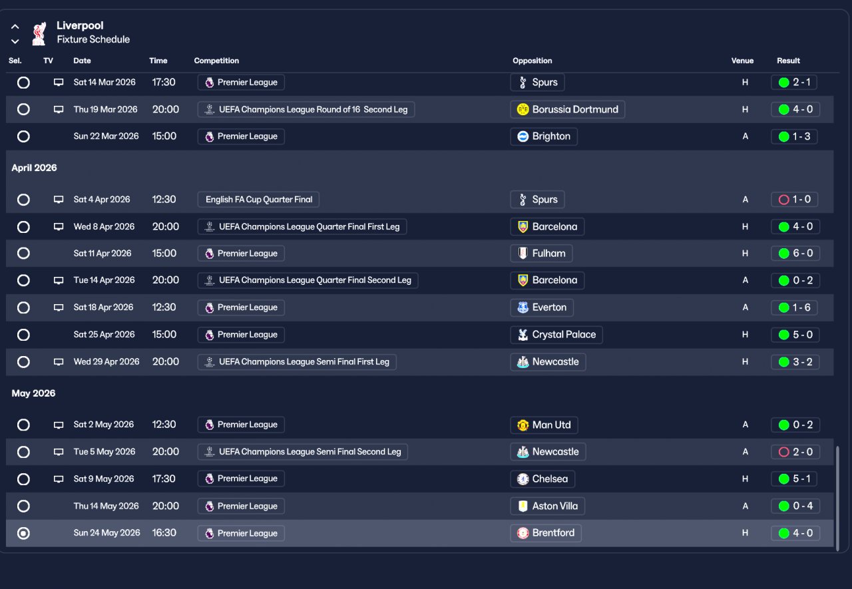Select the radio button on the Everton row

[23, 307]
